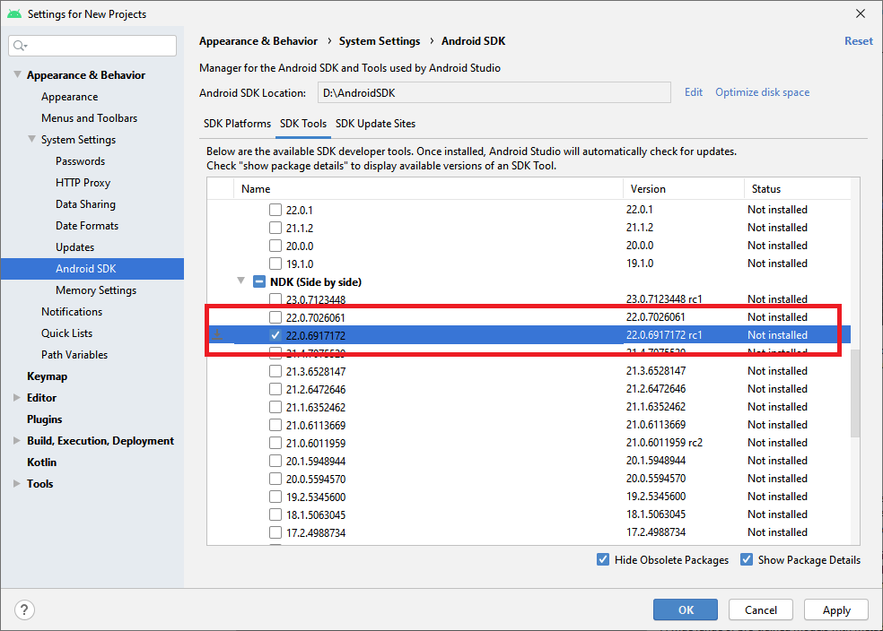Close the Settings for New Projects dialog
Viewport: 883px width, 631px height.
point(861,13)
